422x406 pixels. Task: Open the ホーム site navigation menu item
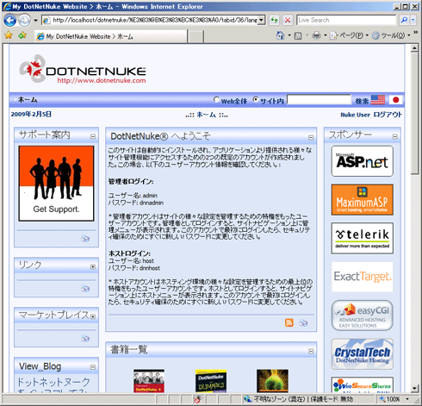28,100
